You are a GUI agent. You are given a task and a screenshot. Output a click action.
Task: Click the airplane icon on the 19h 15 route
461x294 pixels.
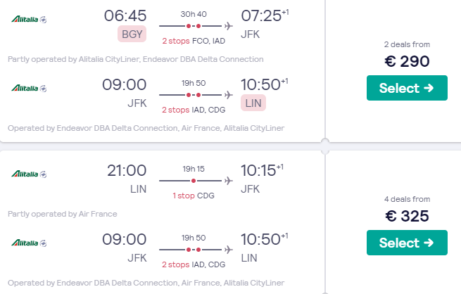click(228, 180)
